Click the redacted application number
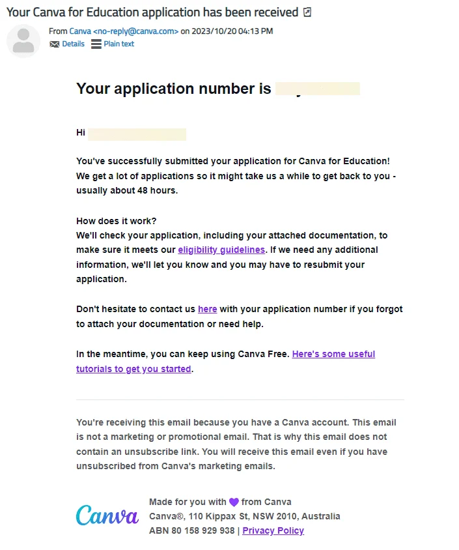The image size is (459, 550). point(318,89)
